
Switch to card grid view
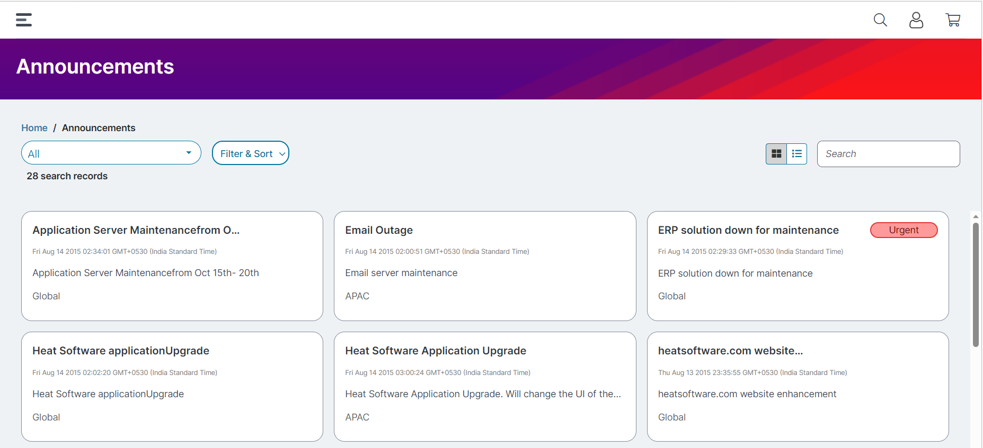776,154
